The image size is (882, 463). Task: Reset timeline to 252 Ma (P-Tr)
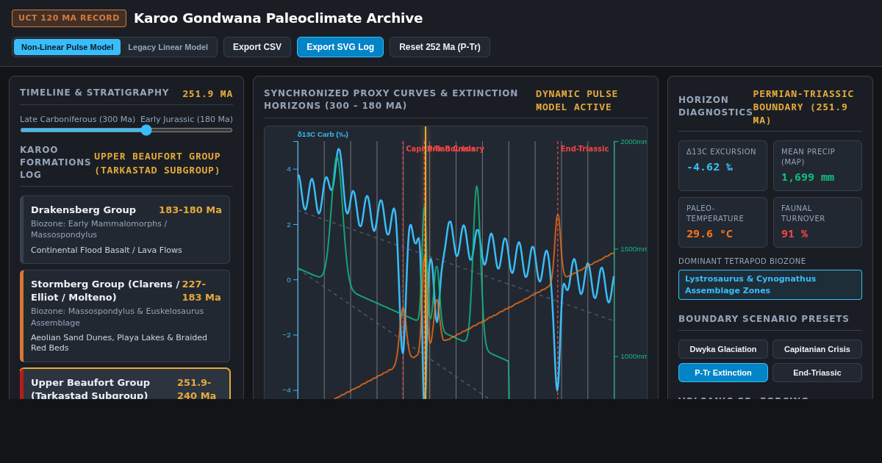(x=440, y=47)
